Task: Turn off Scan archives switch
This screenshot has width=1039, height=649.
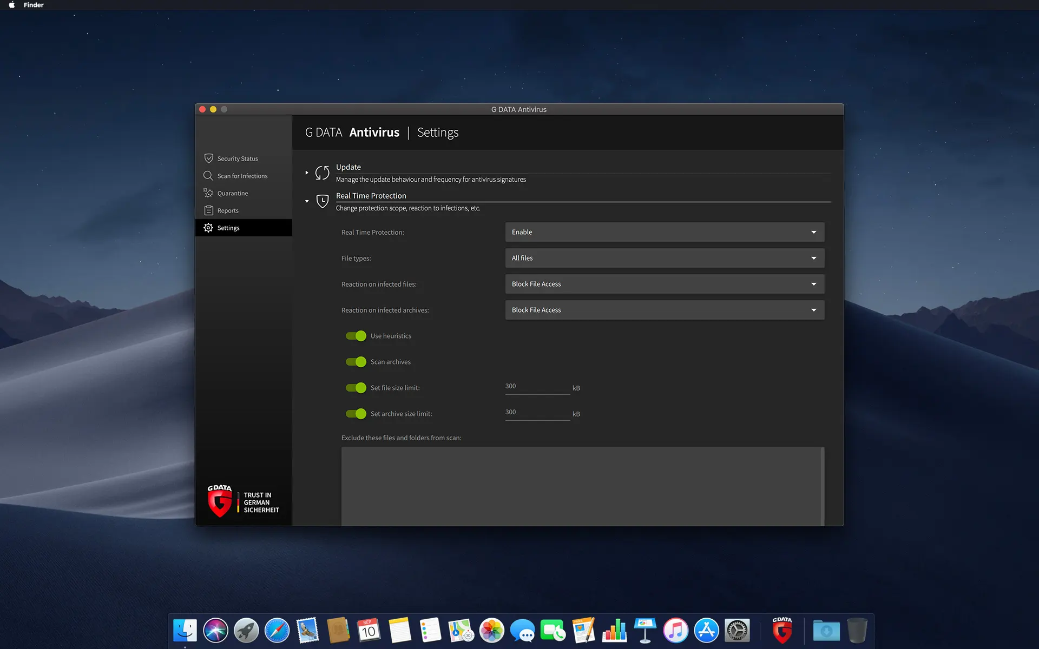Action: [x=356, y=362]
